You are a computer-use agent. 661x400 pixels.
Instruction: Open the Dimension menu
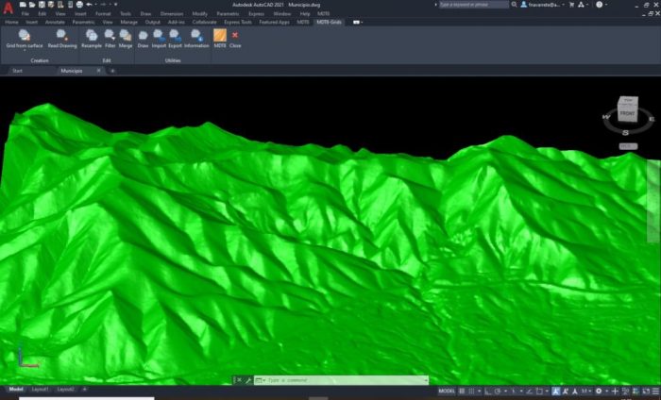tap(172, 14)
